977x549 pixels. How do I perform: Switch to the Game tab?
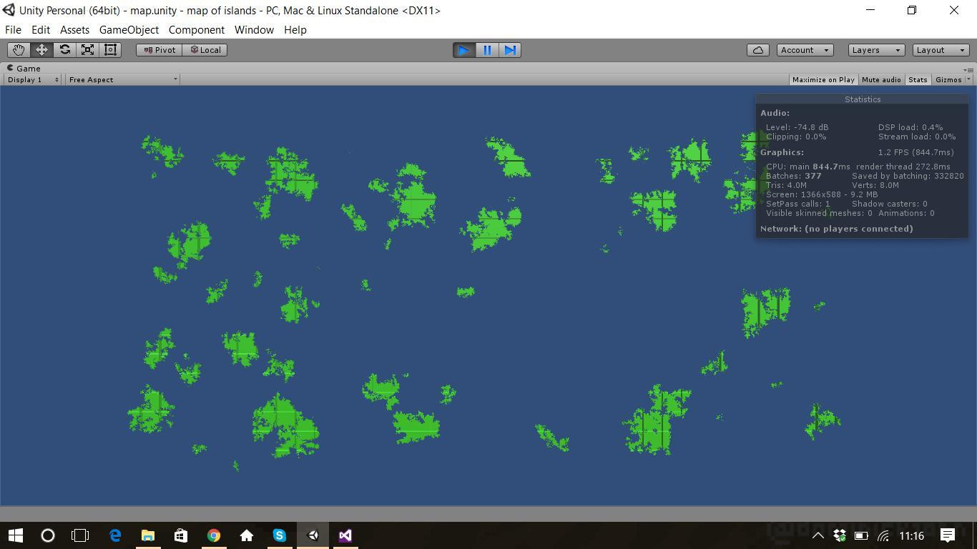coord(24,68)
